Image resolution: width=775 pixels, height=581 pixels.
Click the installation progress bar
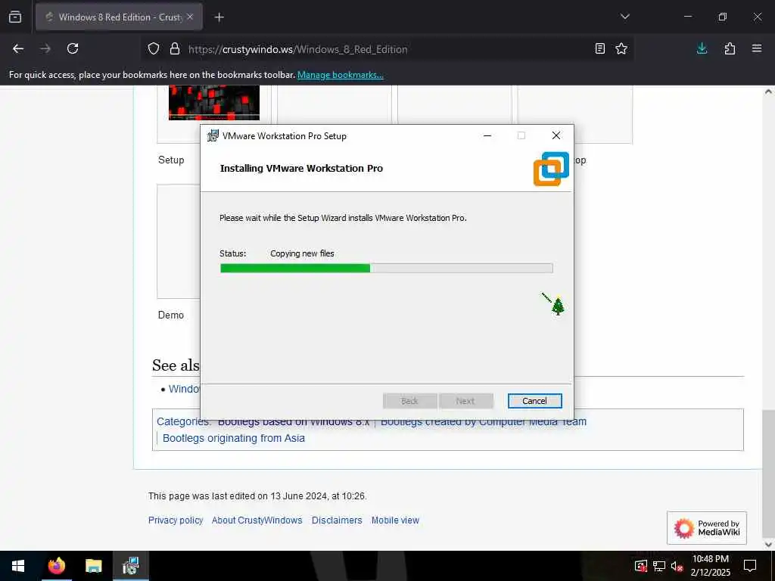click(x=387, y=269)
